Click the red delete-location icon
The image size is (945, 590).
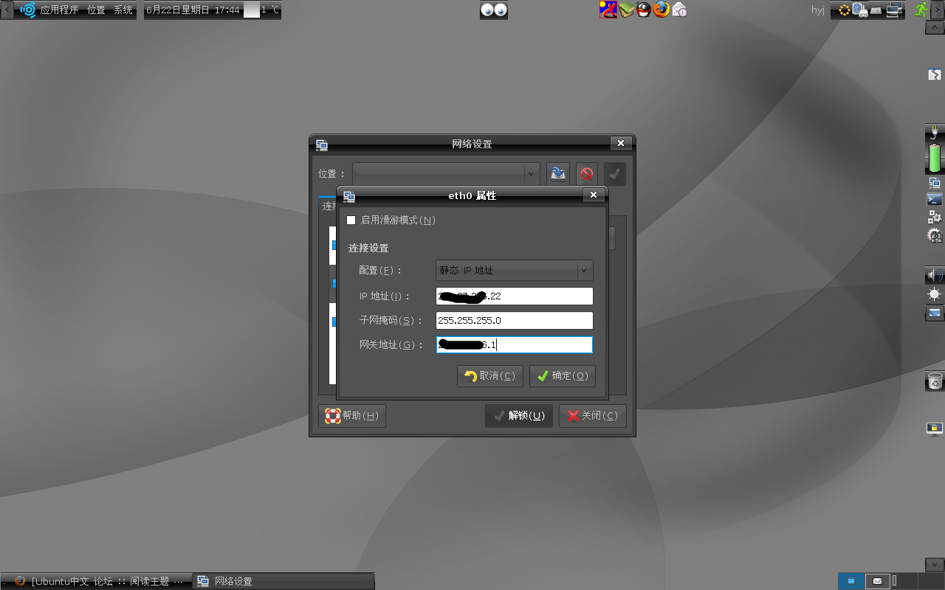tap(587, 174)
